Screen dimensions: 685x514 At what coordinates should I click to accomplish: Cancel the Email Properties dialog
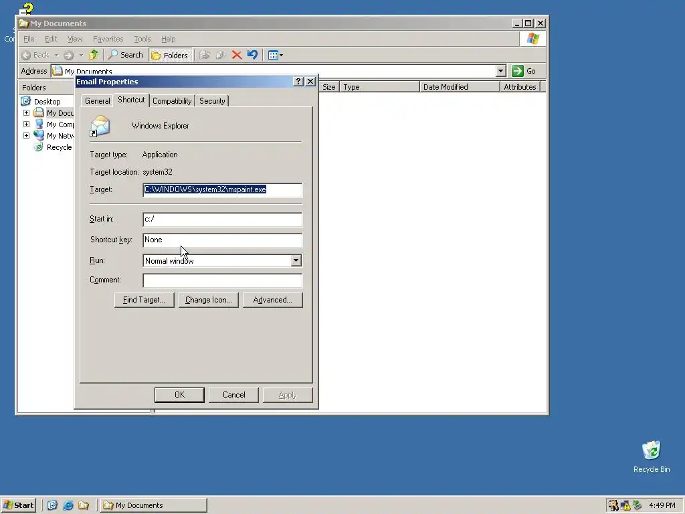point(233,395)
